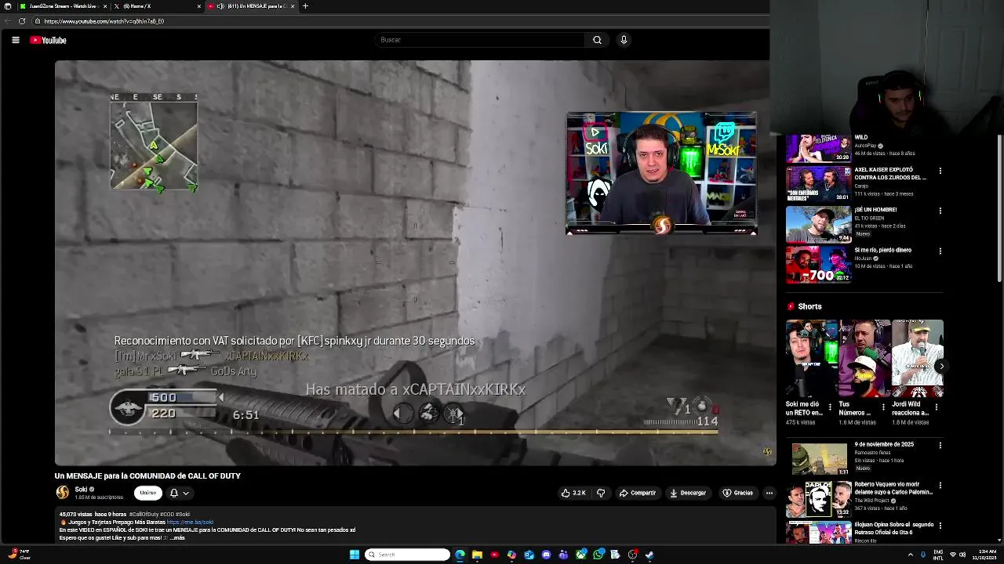Start voice search with microphone icon
The width and height of the screenshot is (1004, 564).
[x=624, y=40]
